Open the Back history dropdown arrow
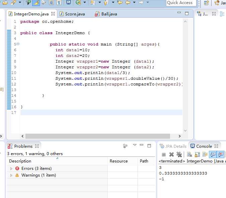 (x=134, y=2)
